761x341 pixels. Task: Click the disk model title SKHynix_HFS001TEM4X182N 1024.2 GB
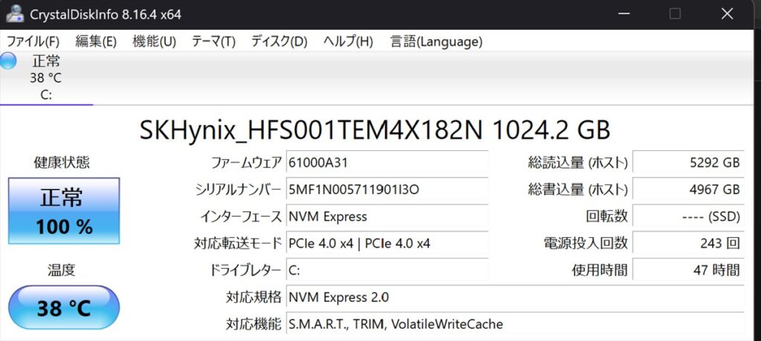[x=375, y=130]
